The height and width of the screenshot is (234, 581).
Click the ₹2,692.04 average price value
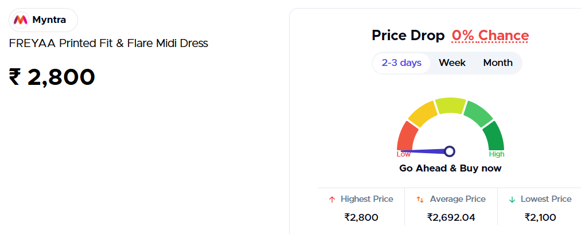(451, 217)
